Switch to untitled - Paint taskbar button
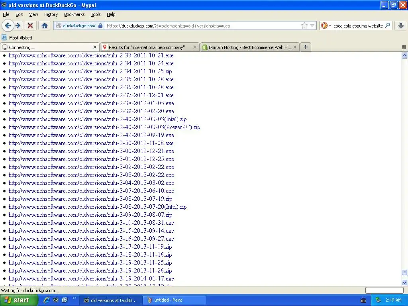Screen dimensions: 408x306 pyautogui.click(x=175, y=300)
